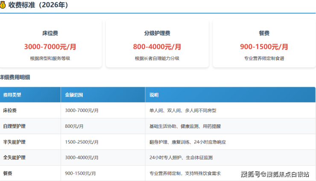The width and height of the screenshot is (316, 181).
Task: Click the red 3000-7000元/月 price in card
Action: click(x=50, y=47)
